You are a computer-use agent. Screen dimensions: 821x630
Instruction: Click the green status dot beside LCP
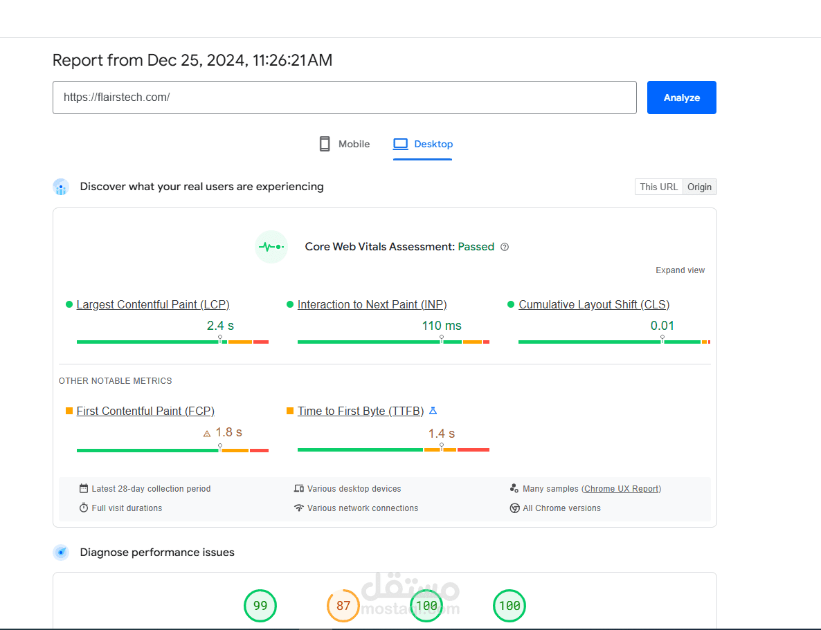69,304
